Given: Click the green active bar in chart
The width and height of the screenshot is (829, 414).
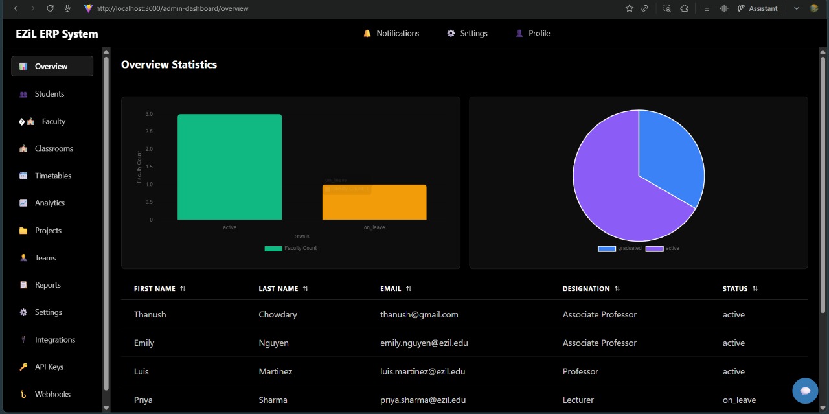Looking at the screenshot, I should pos(229,167).
